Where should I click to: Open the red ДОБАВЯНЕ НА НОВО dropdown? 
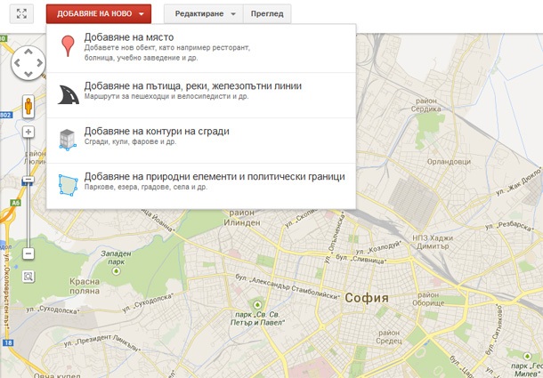tap(99, 14)
